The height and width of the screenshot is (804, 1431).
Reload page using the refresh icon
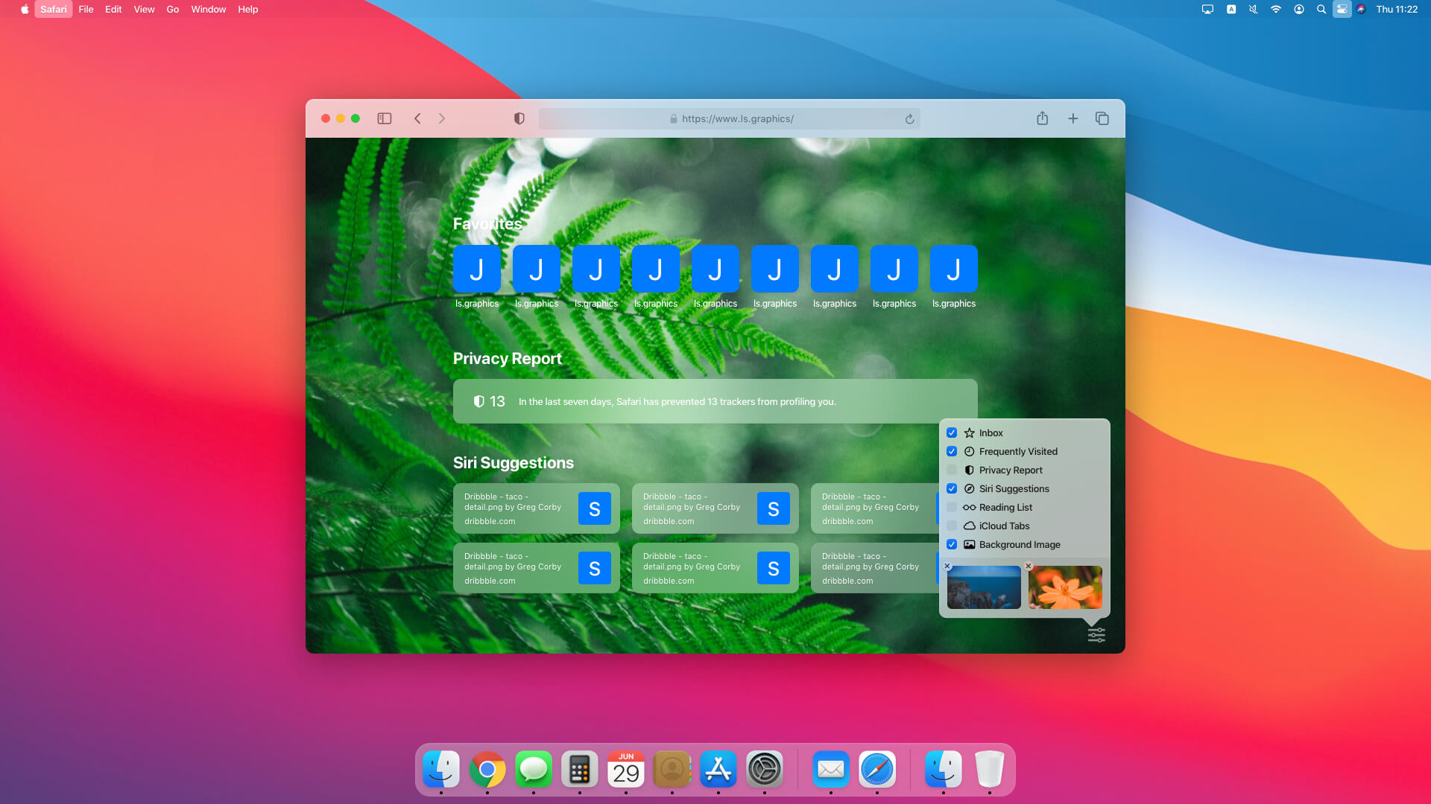coord(909,119)
